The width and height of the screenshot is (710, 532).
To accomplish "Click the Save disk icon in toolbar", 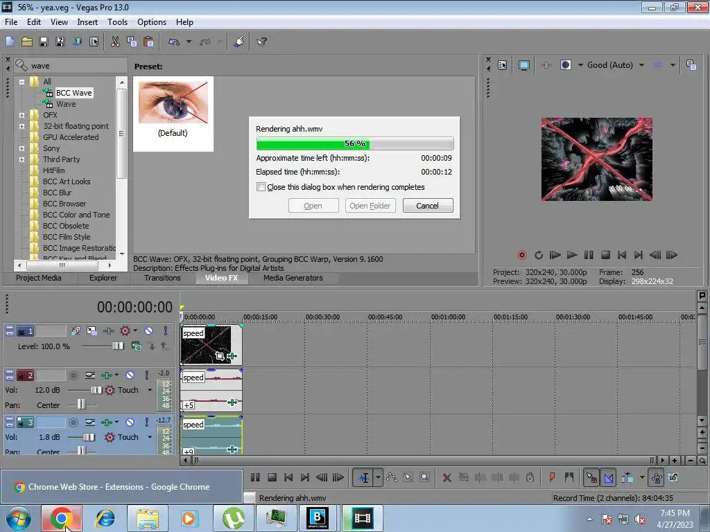I will (44, 42).
